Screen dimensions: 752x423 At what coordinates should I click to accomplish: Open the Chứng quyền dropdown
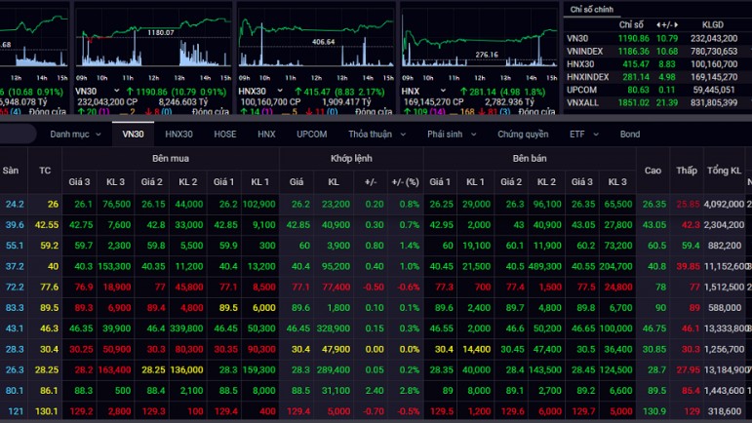(x=528, y=134)
